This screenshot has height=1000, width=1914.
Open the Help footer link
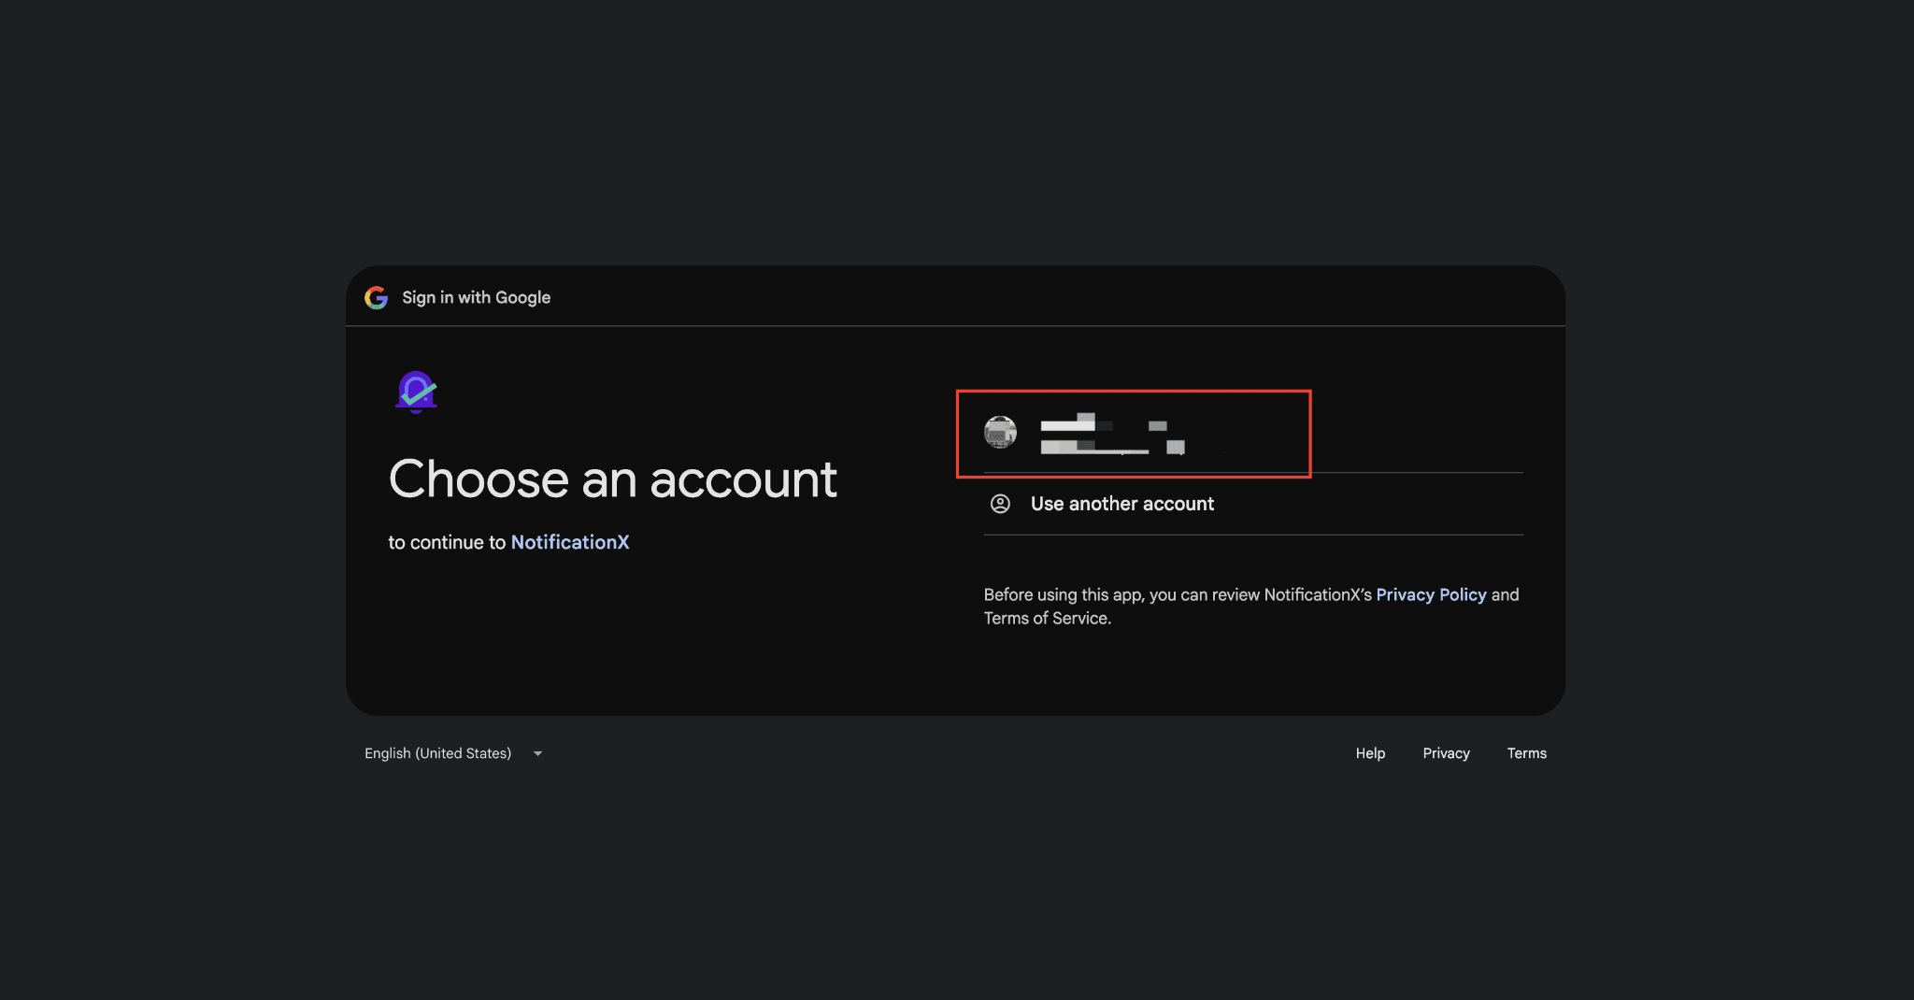pyautogui.click(x=1370, y=753)
